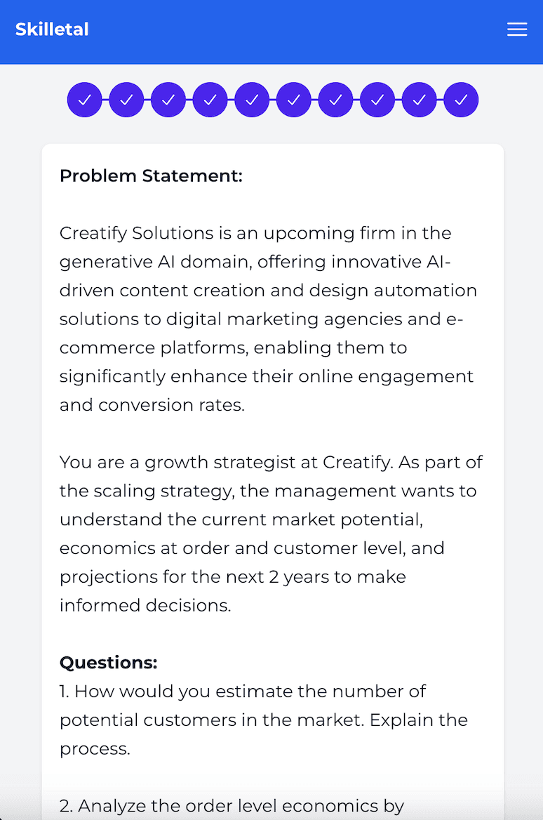Select question 2 on order level economics
543x820 pixels.
coord(232,806)
